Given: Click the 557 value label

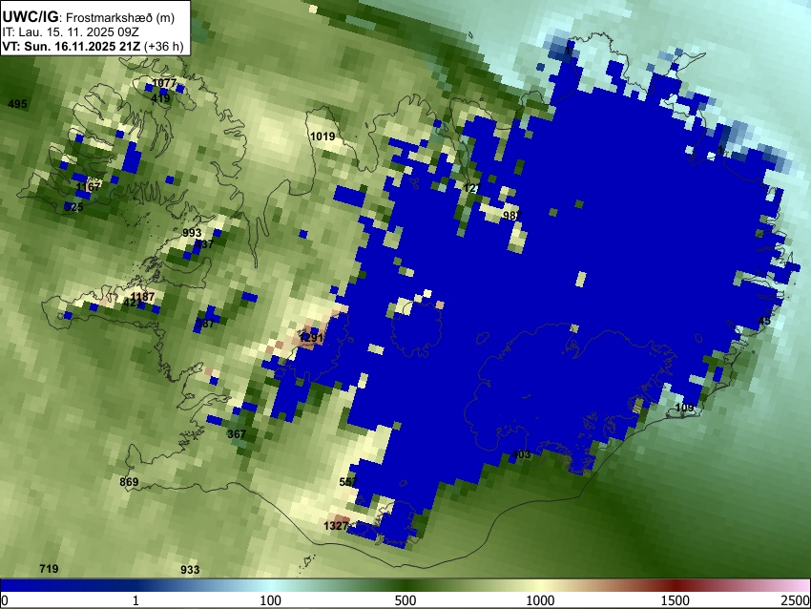Looking at the screenshot, I should [x=348, y=482].
